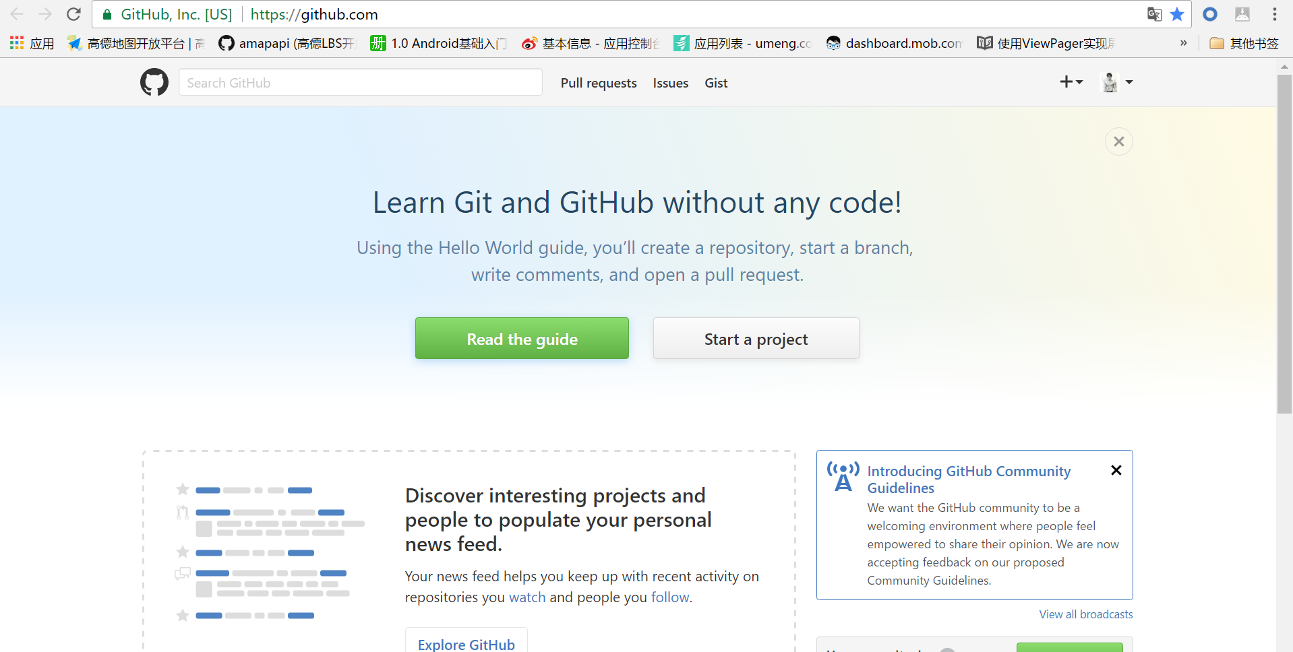Viewport: 1293px width, 652px height.
Task: Dismiss the Learn Git banner
Action: pyautogui.click(x=1119, y=141)
